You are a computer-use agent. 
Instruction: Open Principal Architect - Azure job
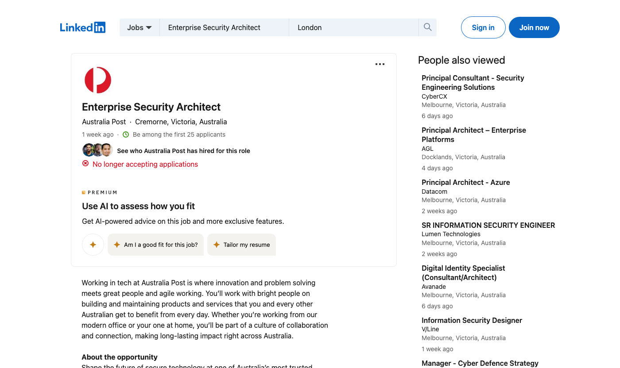coord(466,182)
